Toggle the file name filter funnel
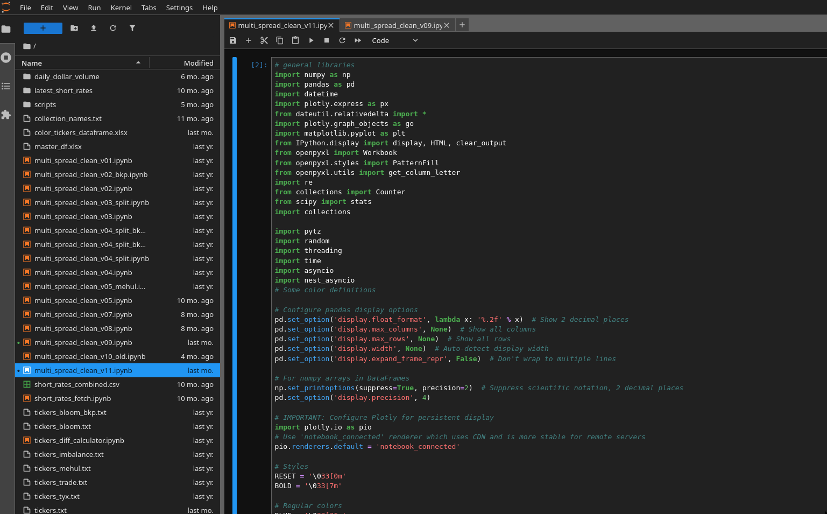 point(132,28)
